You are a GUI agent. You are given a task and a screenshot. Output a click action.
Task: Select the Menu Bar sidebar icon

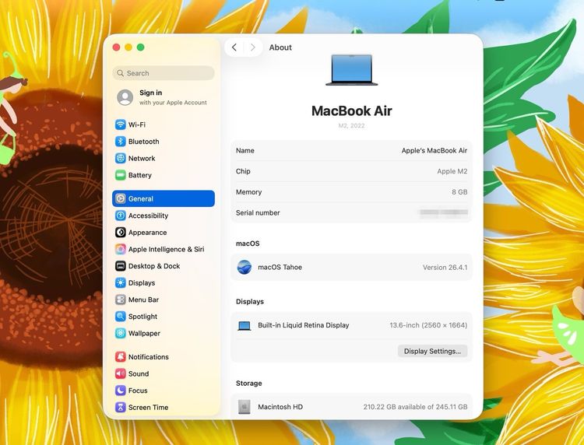point(120,300)
